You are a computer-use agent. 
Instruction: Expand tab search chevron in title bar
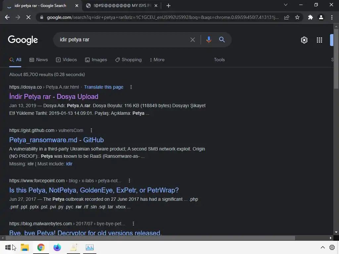286,5
